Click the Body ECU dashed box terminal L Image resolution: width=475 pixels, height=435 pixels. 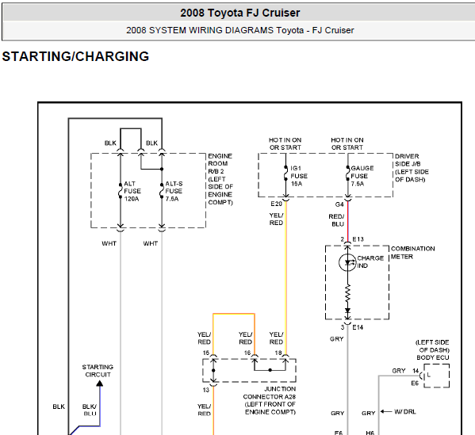tap(436, 376)
